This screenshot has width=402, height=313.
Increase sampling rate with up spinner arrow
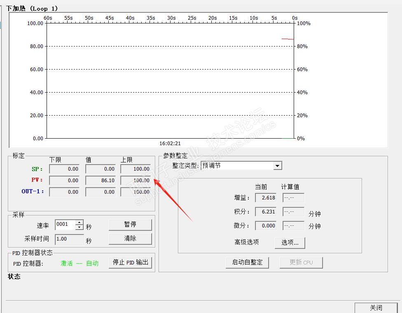pyautogui.click(x=79, y=223)
